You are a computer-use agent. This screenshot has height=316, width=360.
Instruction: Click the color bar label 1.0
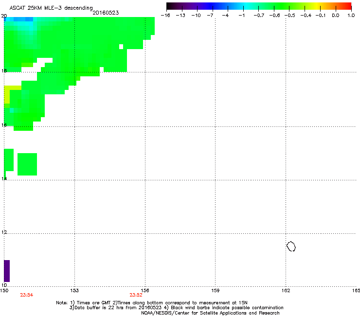pyautogui.click(x=351, y=16)
